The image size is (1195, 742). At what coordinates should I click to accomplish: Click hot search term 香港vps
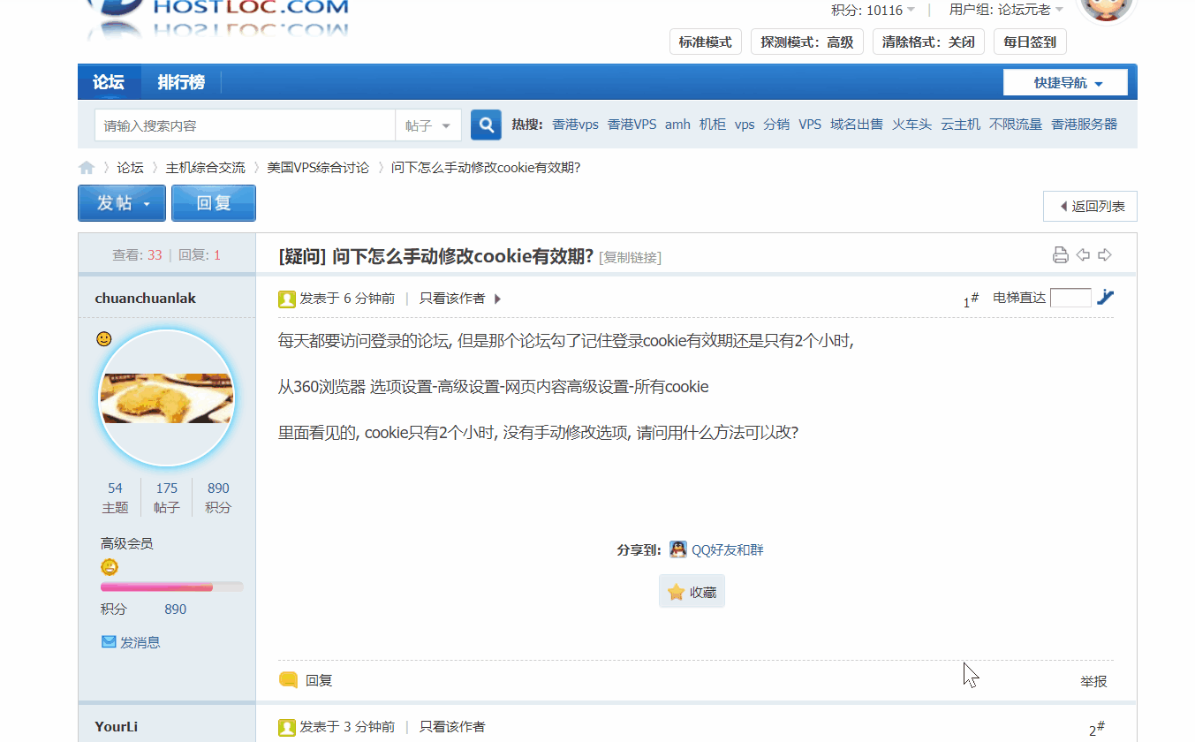[x=575, y=125]
